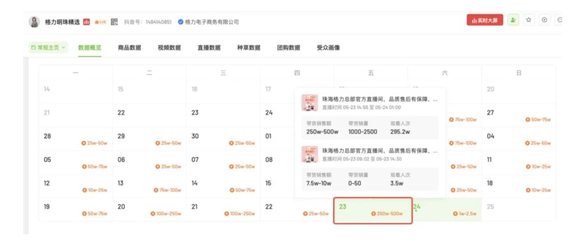574x241 pixels.
Task: Open the second live stream thumbnail in popup
Action: [x=309, y=154]
